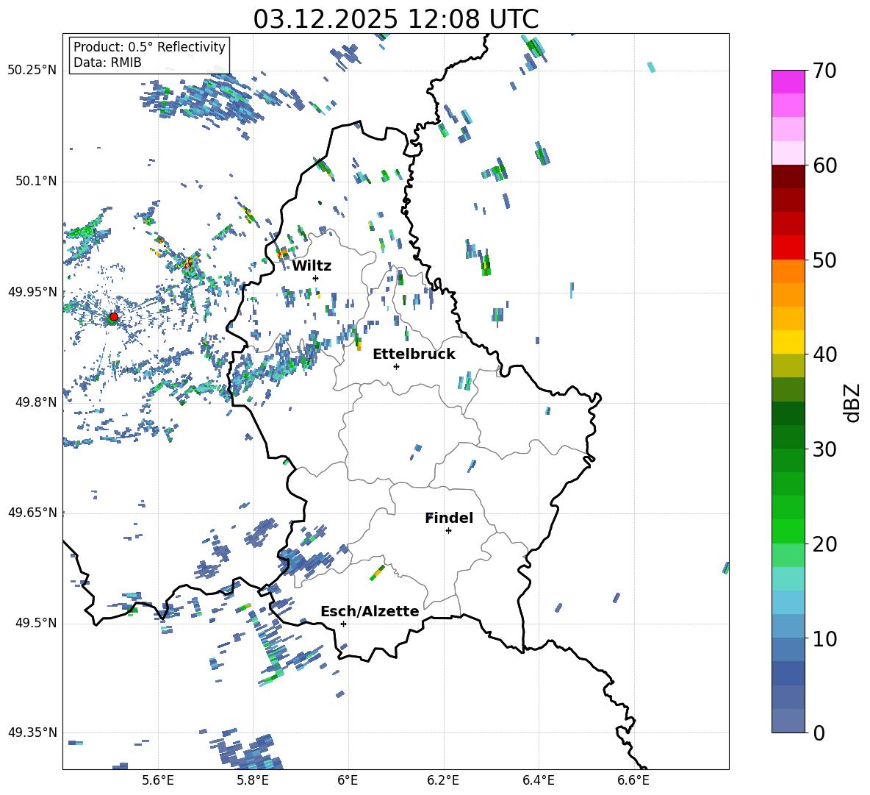
Task: Click the colorbar tick label 50
Action: point(825,260)
